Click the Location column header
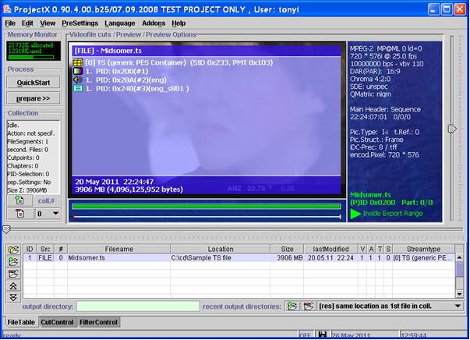Screen dimensions: 470x340 pyautogui.click(x=221, y=250)
